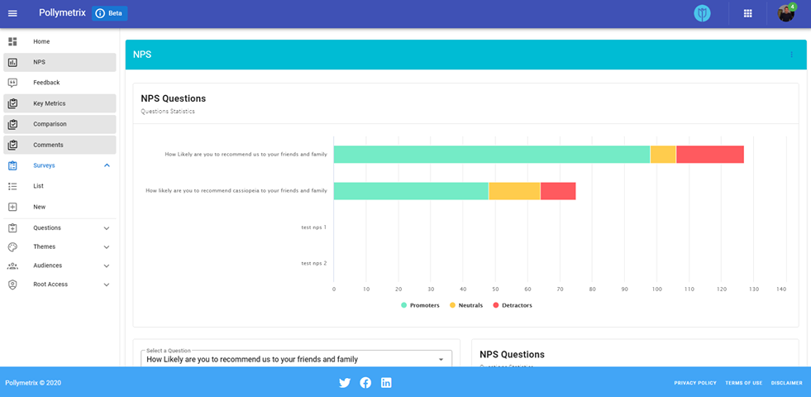Image resolution: width=811 pixels, height=397 pixels.
Task: Open Key Metrics in the sidebar
Action: pos(60,103)
